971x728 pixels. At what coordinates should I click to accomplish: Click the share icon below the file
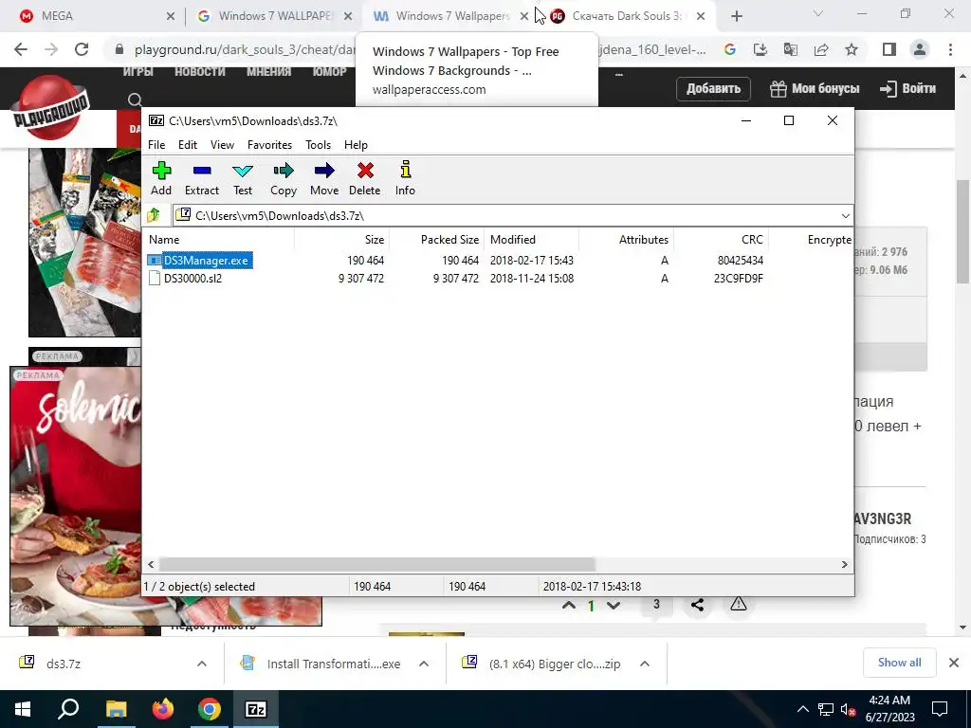click(697, 605)
